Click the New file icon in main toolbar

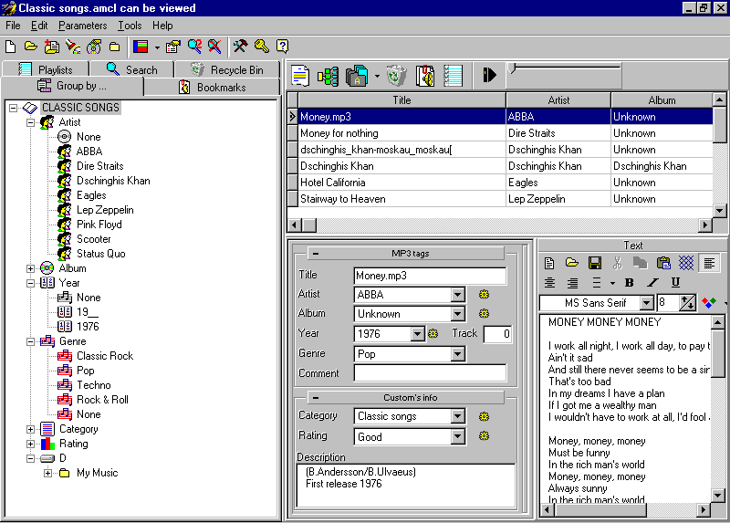click(10, 47)
